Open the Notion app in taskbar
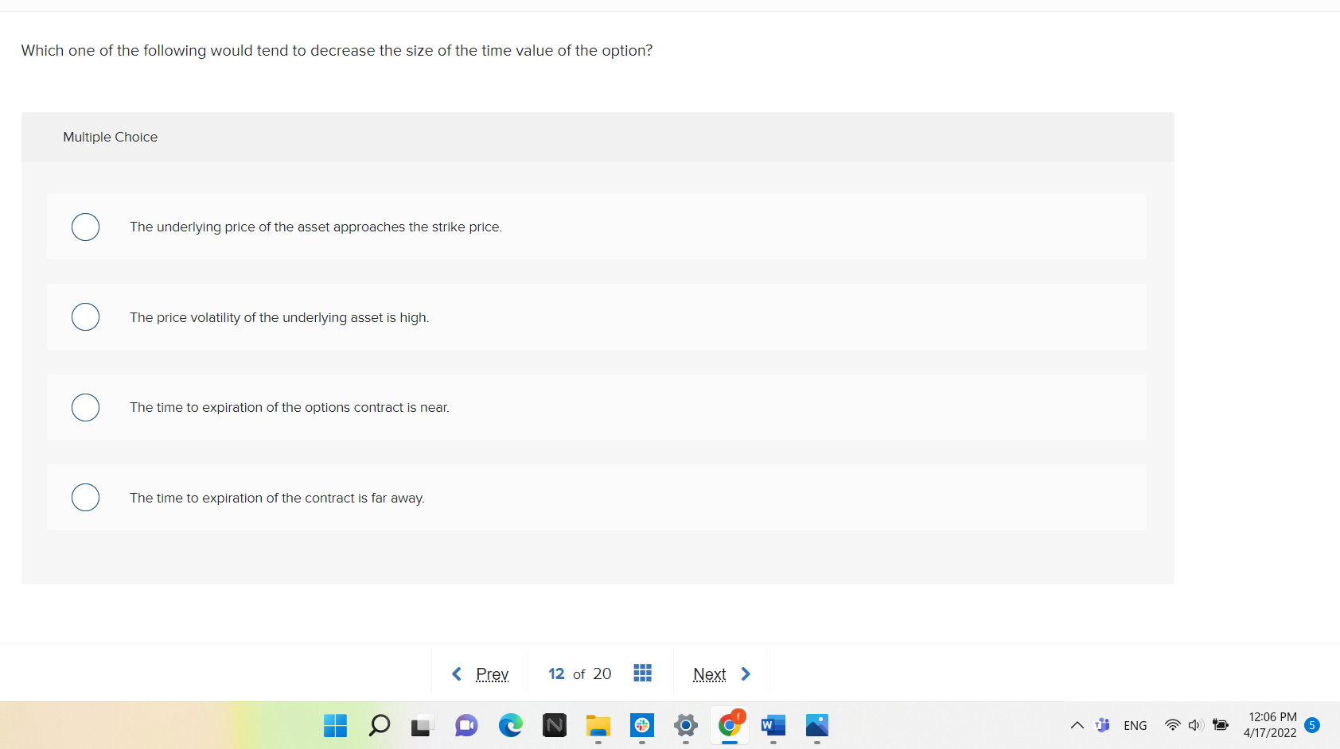This screenshot has height=749, width=1340. 555,725
